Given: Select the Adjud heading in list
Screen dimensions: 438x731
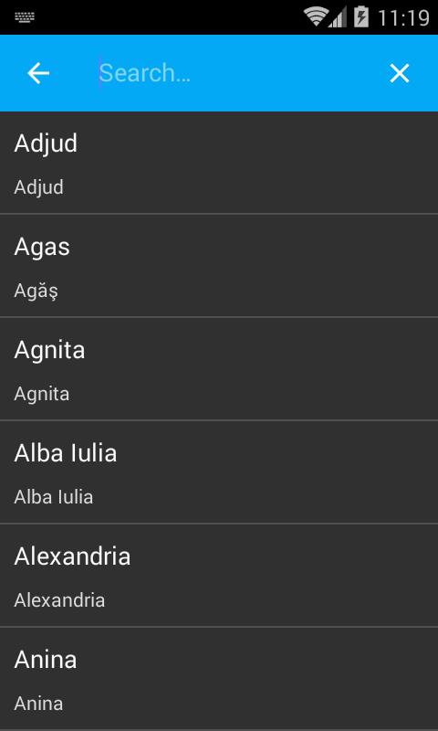Looking at the screenshot, I should coord(46,143).
